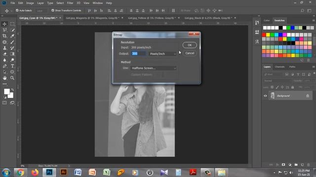Toggle lock image pixels brush icon
The height and width of the screenshot is (177, 316).
[277, 87]
